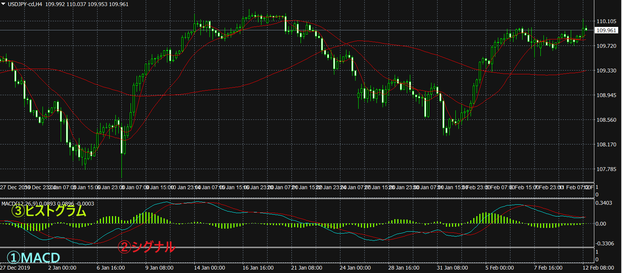Click the 107.785 price axis label

tap(606, 169)
